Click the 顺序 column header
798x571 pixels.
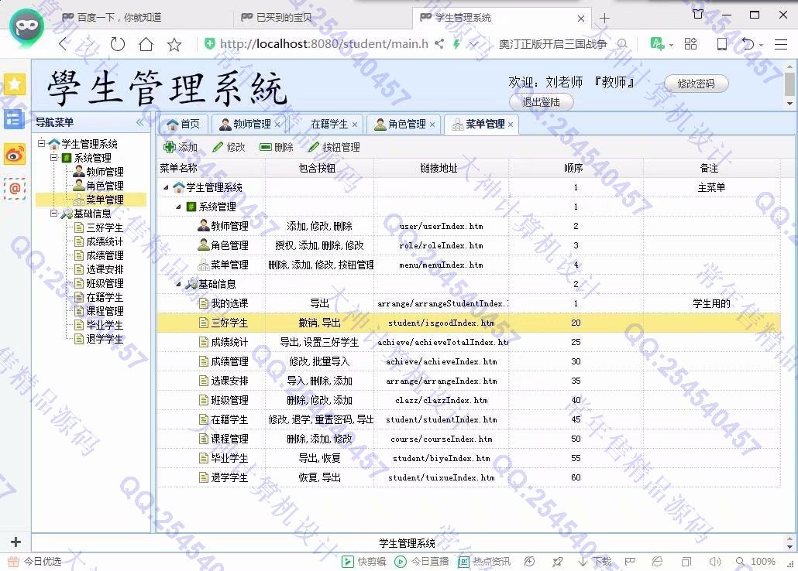(576, 169)
